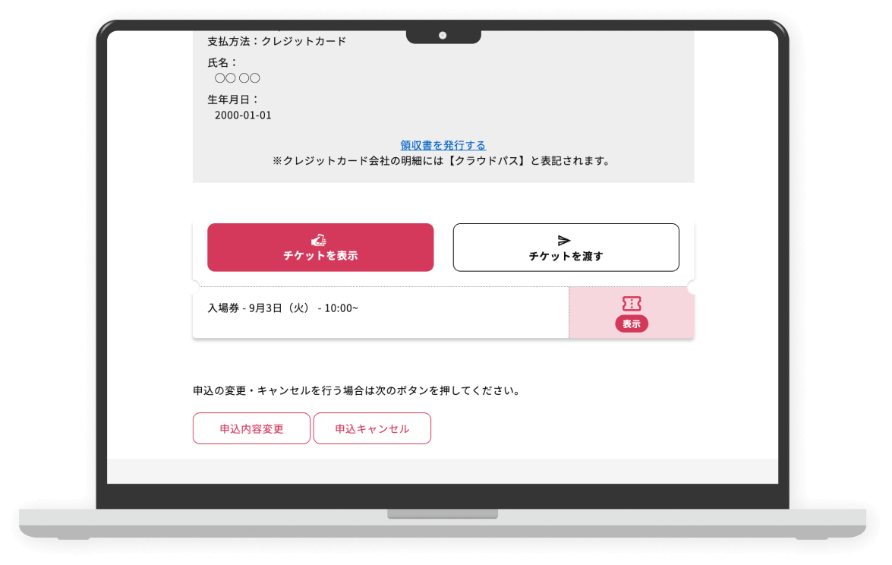Screen dimensions: 892x565
Task: Click the 生年月日 label
Action: tap(233, 99)
